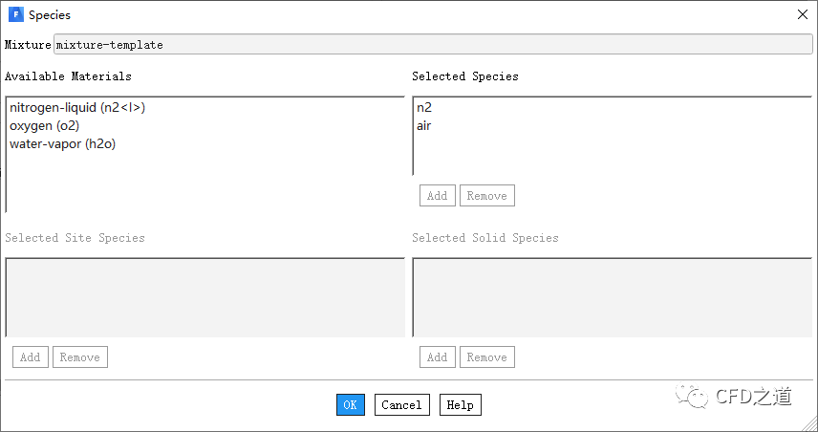Click the Mixture name field

click(x=433, y=45)
